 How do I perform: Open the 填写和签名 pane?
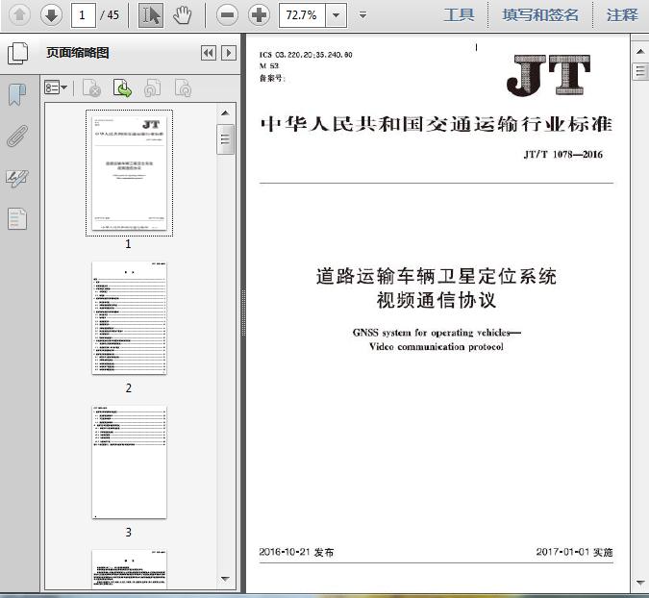pyautogui.click(x=540, y=15)
